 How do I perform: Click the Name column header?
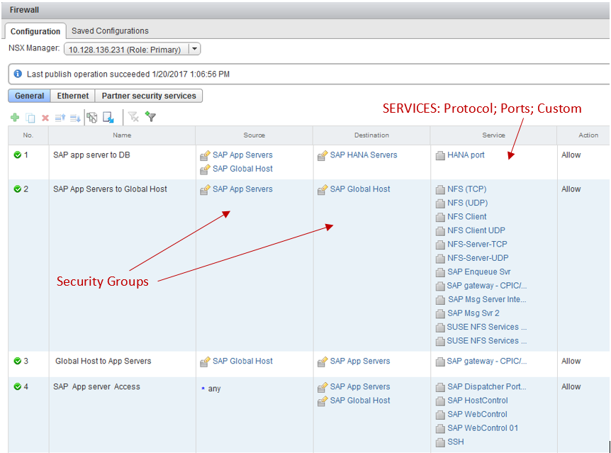click(122, 135)
